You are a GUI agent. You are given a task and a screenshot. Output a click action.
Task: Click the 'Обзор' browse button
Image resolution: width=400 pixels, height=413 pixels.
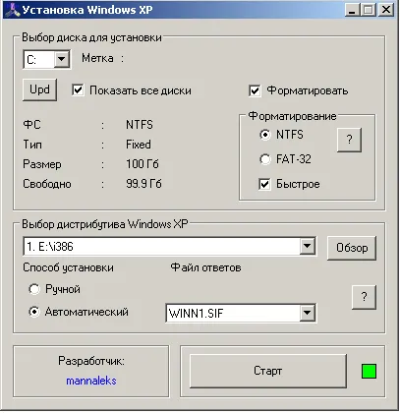(352, 248)
